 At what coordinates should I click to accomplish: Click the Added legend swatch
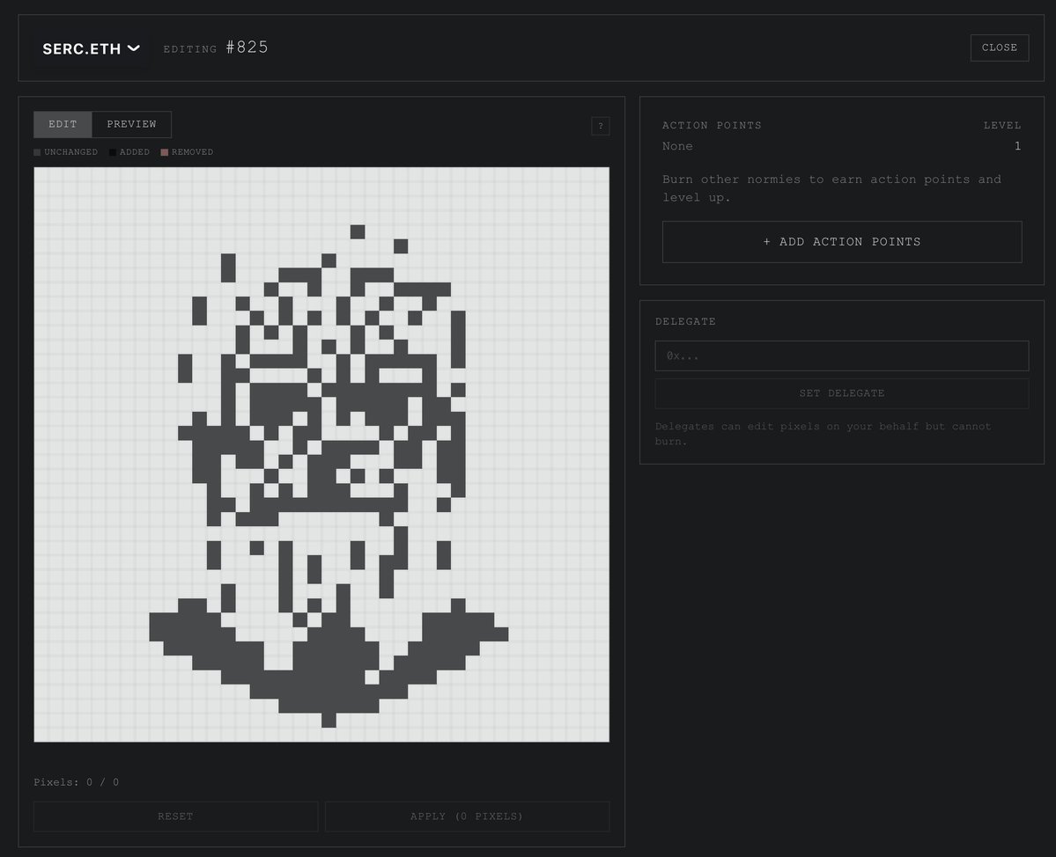(113, 152)
